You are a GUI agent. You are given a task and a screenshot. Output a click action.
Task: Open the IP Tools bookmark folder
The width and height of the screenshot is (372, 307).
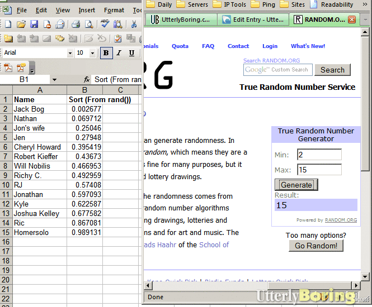[229, 4]
